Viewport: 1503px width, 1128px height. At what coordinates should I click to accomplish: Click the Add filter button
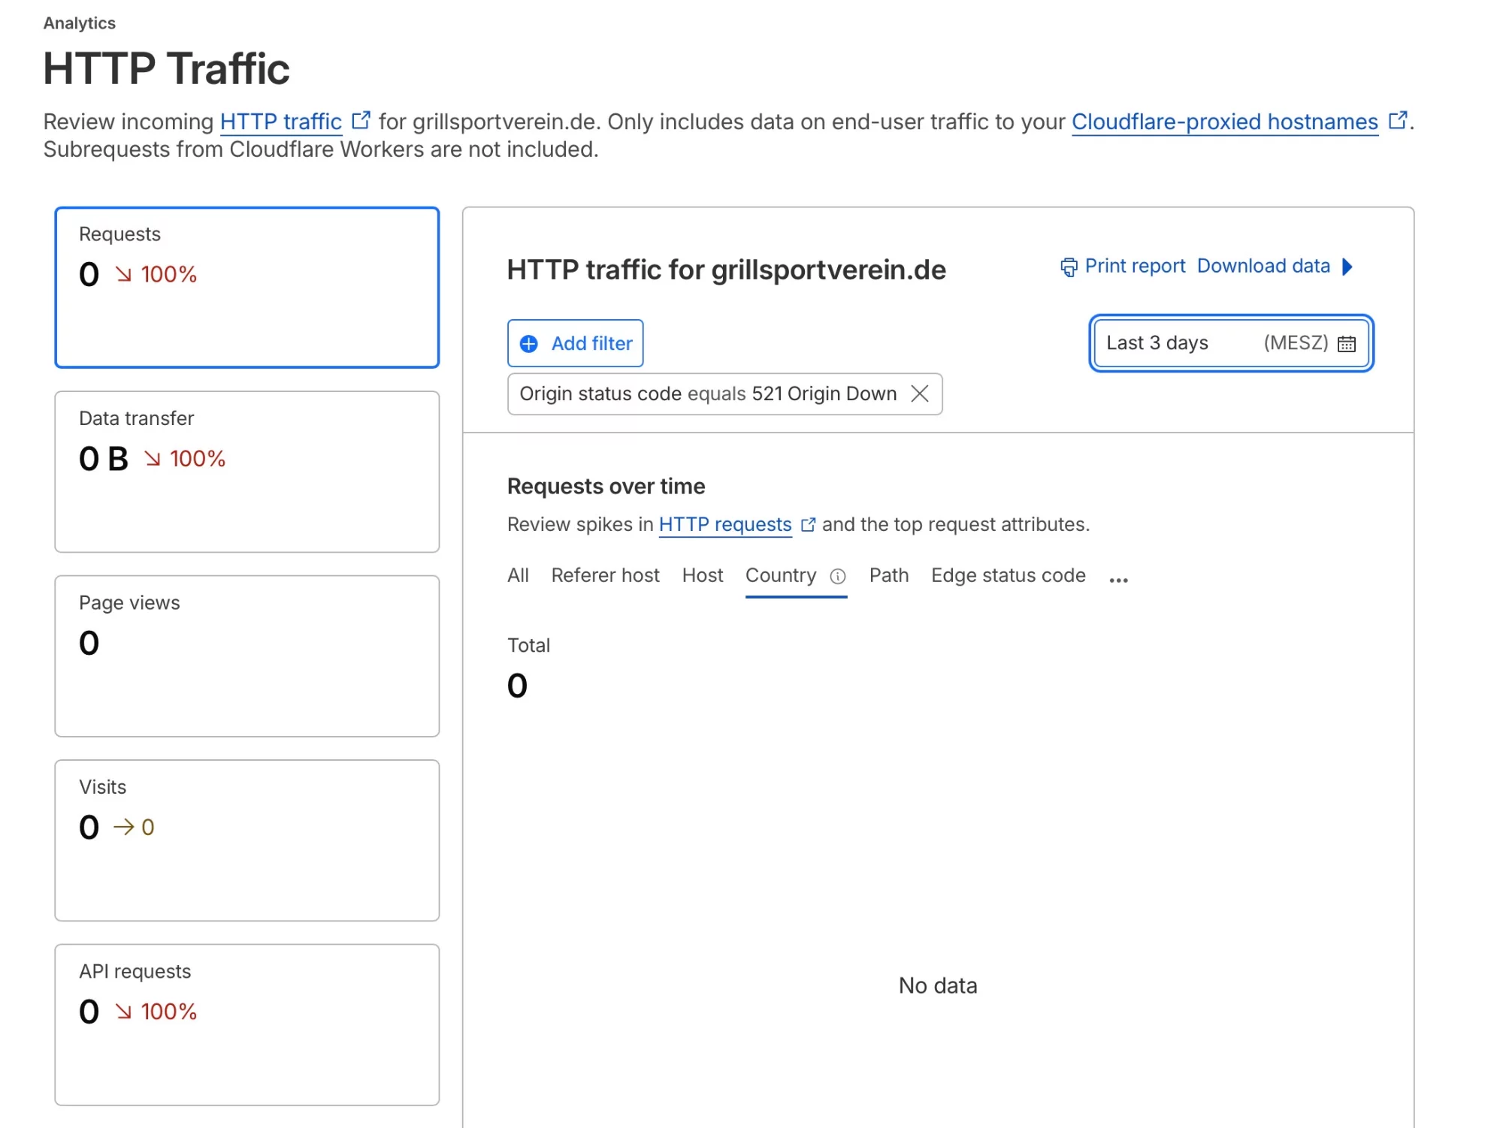[576, 343]
